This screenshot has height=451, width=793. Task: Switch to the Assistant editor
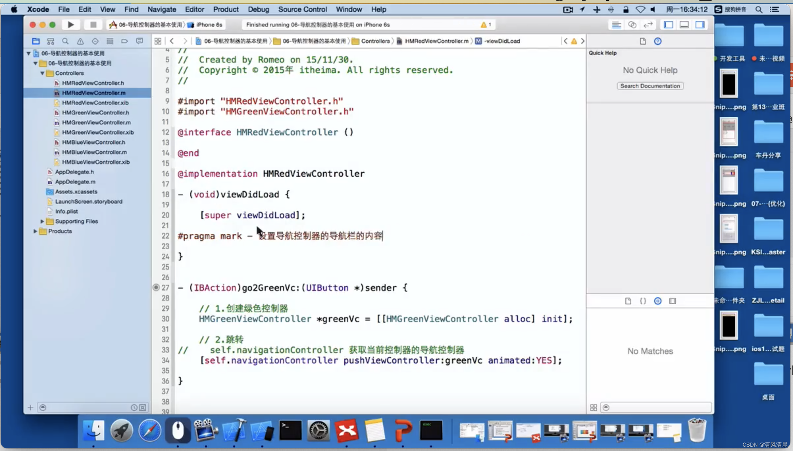(x=632, y=25)
